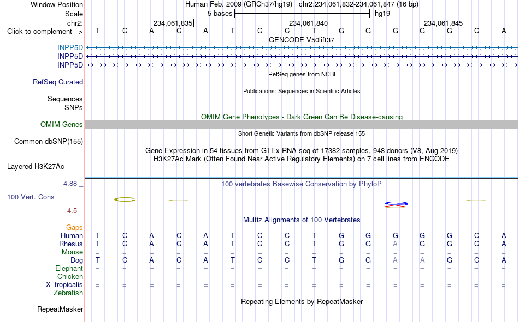Click the orange Gaps label

pos(74,227)
